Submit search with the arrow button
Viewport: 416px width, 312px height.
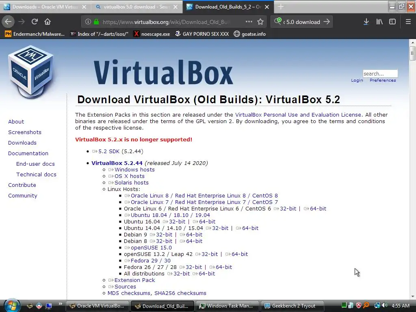(x=327, y=22)
